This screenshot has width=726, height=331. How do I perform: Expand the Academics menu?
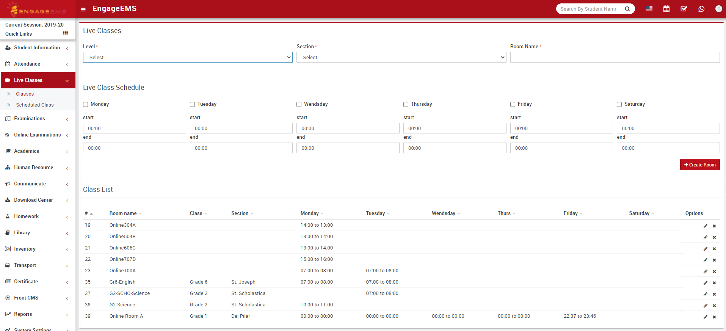point(38,151)
